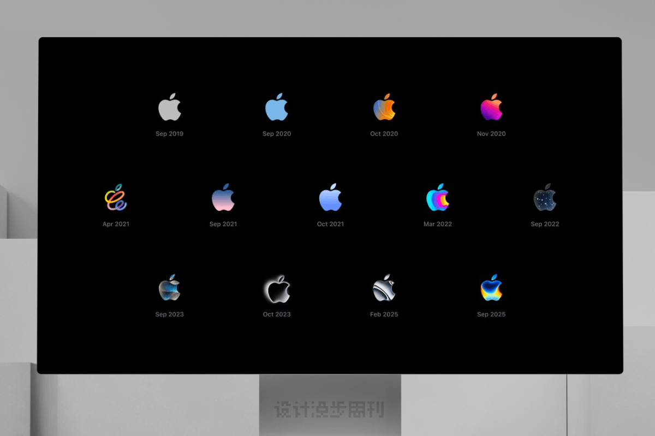Select the light blue Sep 2020 Apple logo
This screenshot has height=436, width=655.
pyautogui.click(x=277, y=108)
